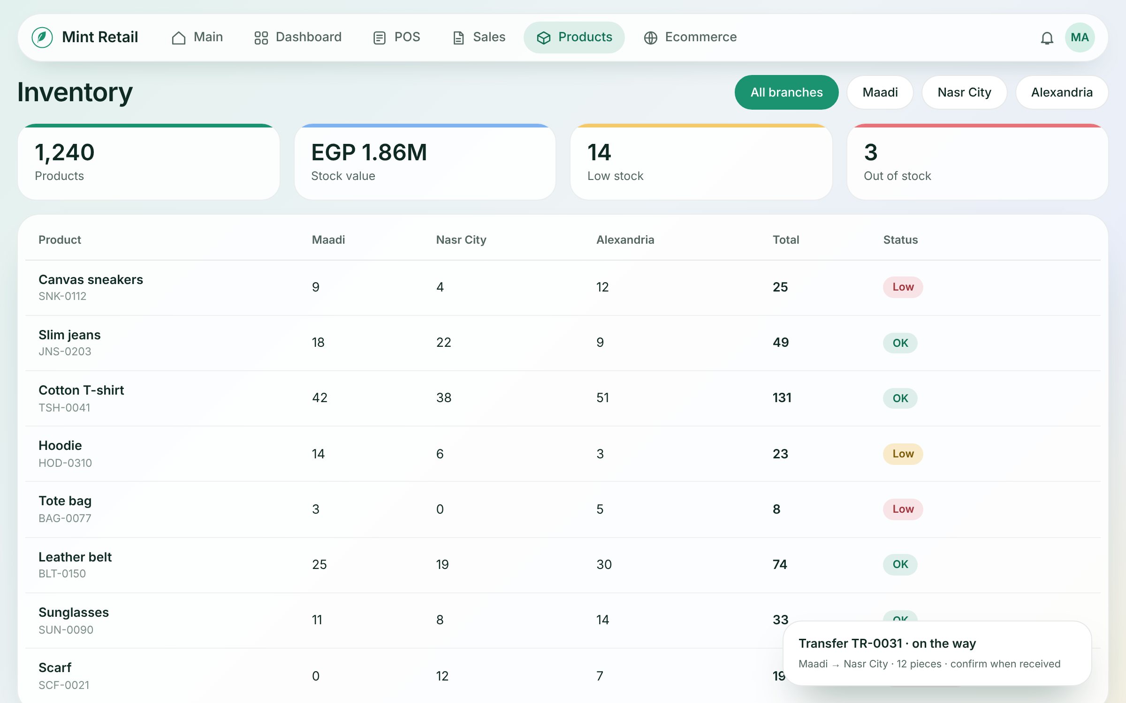This screenshot has height=703, width=1126.
Task: Open the Ecommerce tab
Action: tap(690, 37)
